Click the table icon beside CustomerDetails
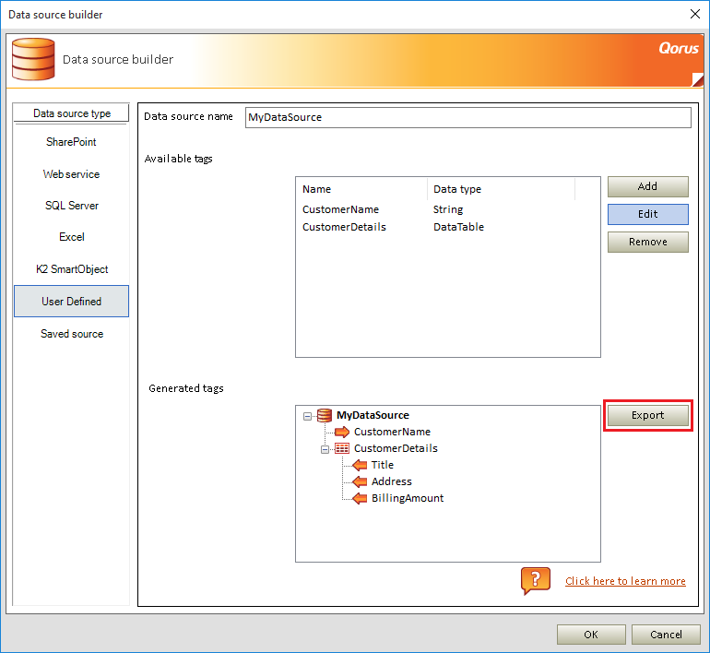The height and width of the screenshot is (653, 710). [x=342, y=449]
